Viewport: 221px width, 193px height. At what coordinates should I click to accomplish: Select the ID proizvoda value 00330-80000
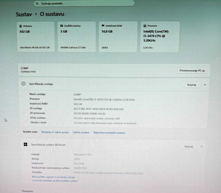point(89,114)
